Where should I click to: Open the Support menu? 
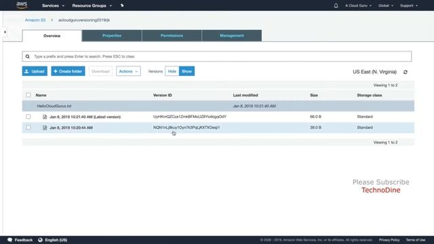pyautogui.click(x=408, y=5)
